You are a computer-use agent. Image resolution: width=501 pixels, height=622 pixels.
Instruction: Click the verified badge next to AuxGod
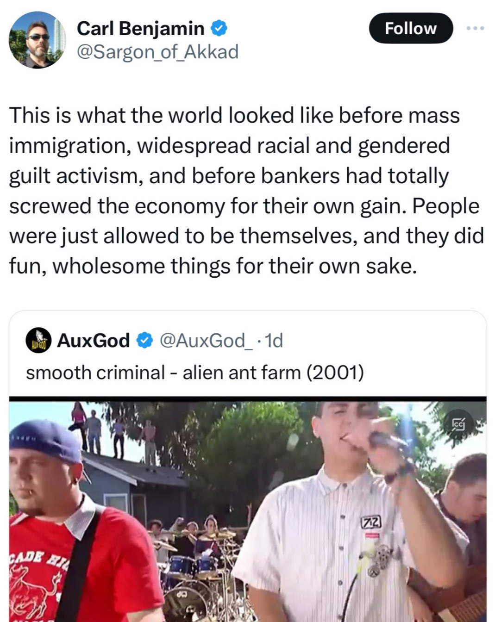pyautogui.click(x=144, y=341)
